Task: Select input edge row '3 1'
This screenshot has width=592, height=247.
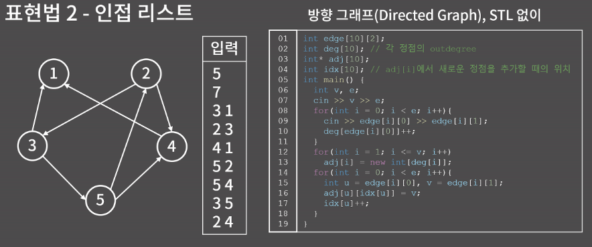Action: (223, 111)
